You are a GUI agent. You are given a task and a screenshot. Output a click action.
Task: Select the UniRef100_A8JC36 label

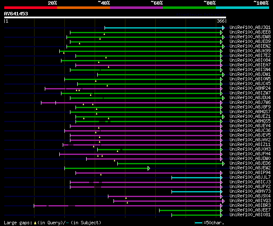coord(250,131)
